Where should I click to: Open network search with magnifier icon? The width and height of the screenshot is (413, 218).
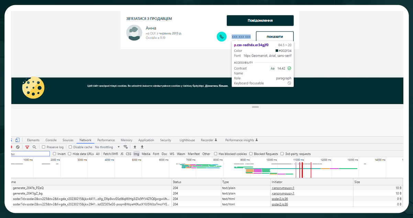(x=34, y=147)
